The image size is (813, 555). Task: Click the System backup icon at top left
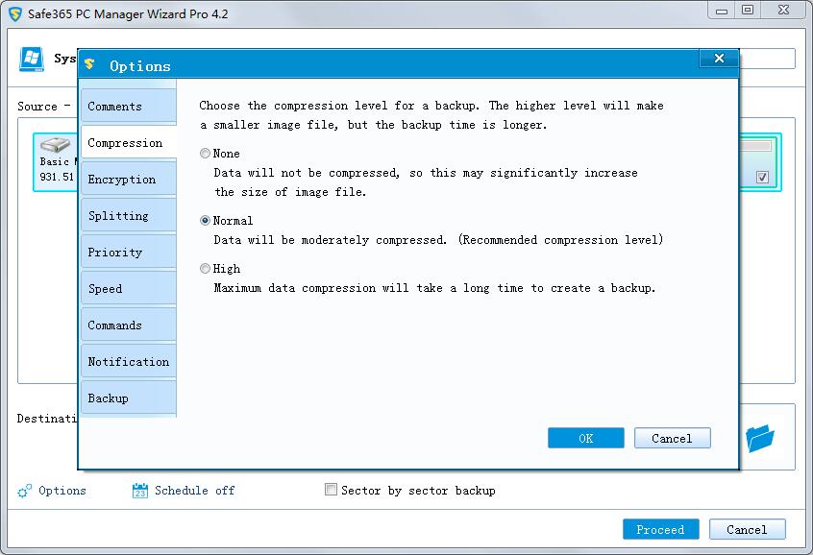[33, 59]
